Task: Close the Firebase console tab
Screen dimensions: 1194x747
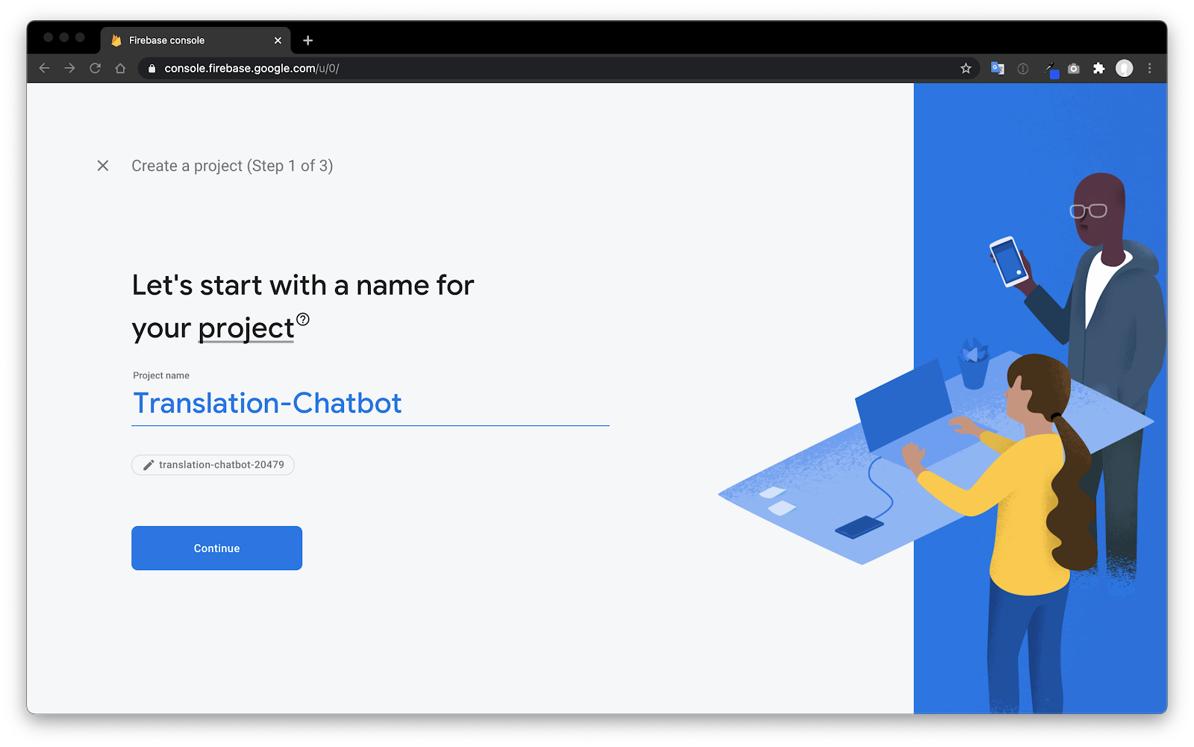Action: point(278,40)
